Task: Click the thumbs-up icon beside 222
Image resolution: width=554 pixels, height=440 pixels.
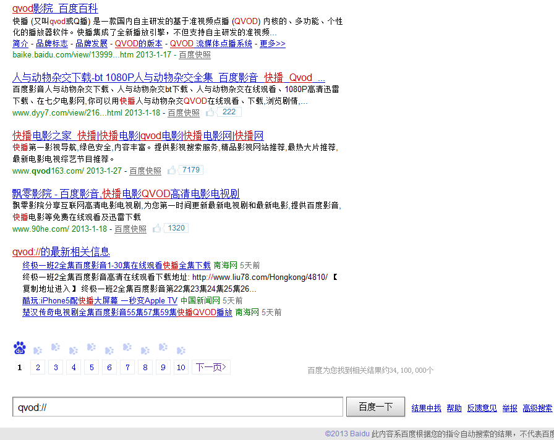Action: point(210,112)
